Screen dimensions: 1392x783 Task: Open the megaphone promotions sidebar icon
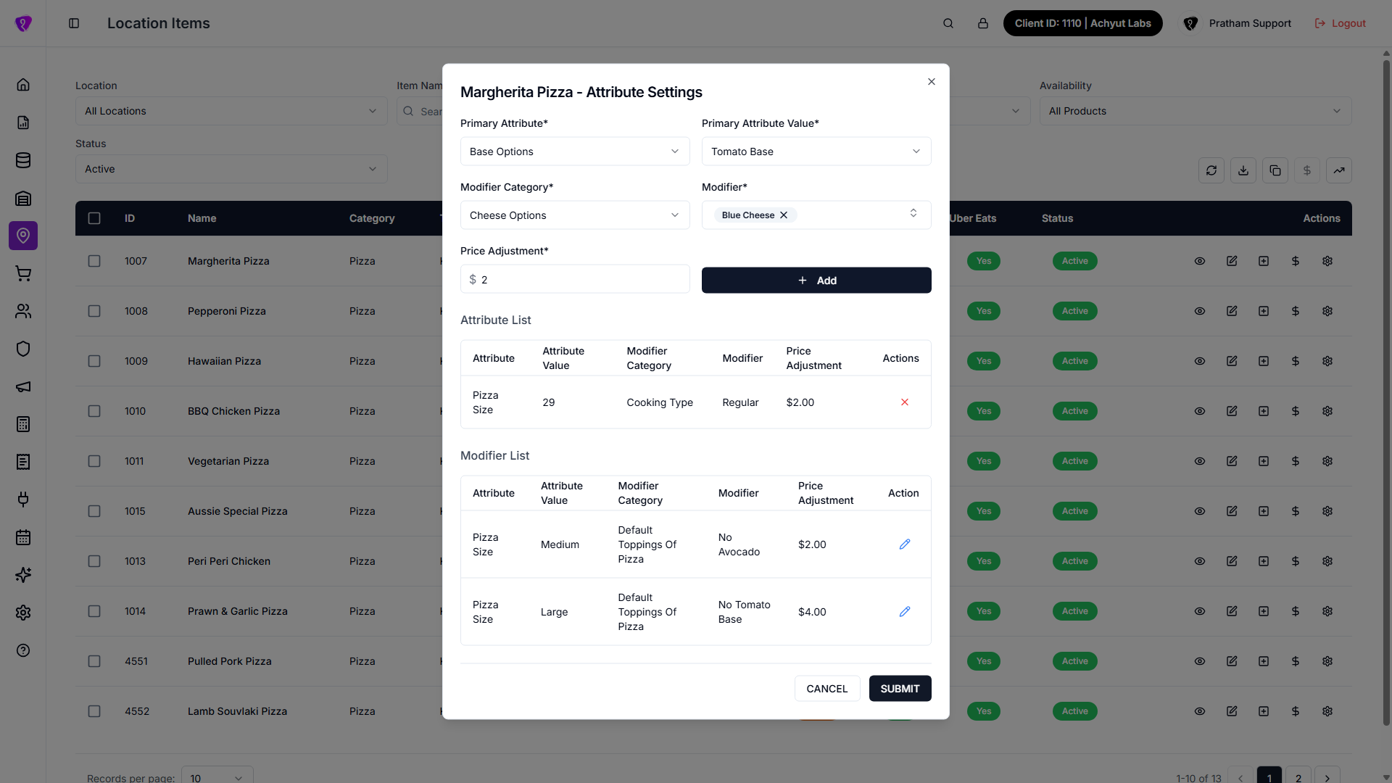23,386
